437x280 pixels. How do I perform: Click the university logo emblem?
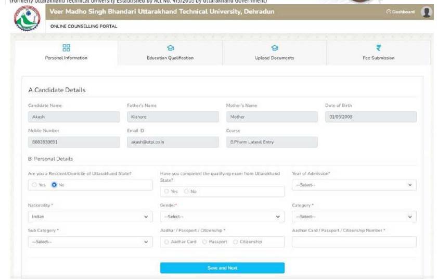click(27, 18)
